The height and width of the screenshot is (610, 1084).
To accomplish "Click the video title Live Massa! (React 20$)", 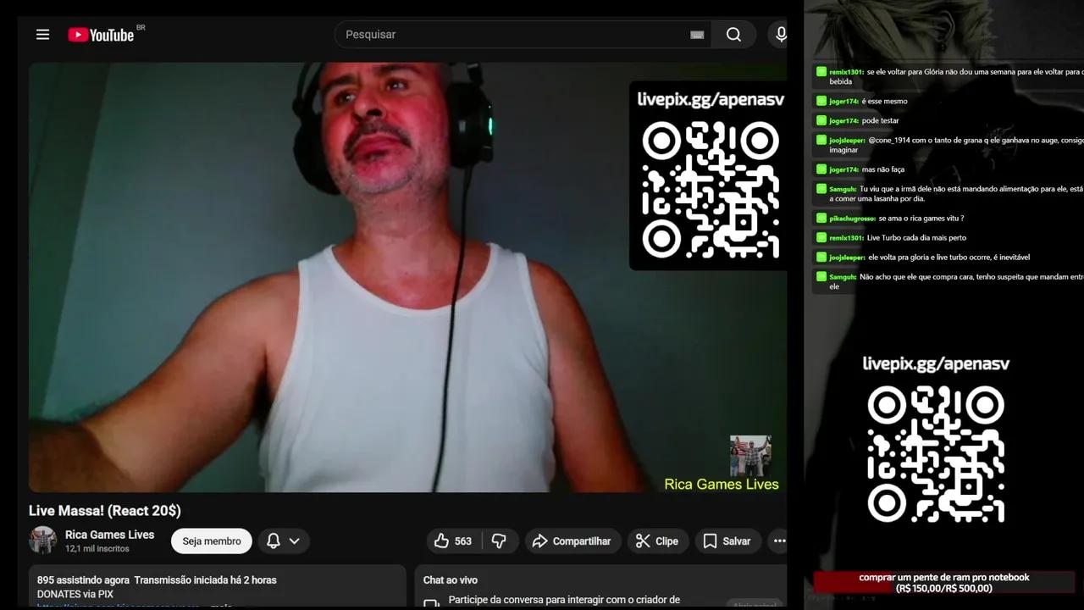I will point(105,511).
